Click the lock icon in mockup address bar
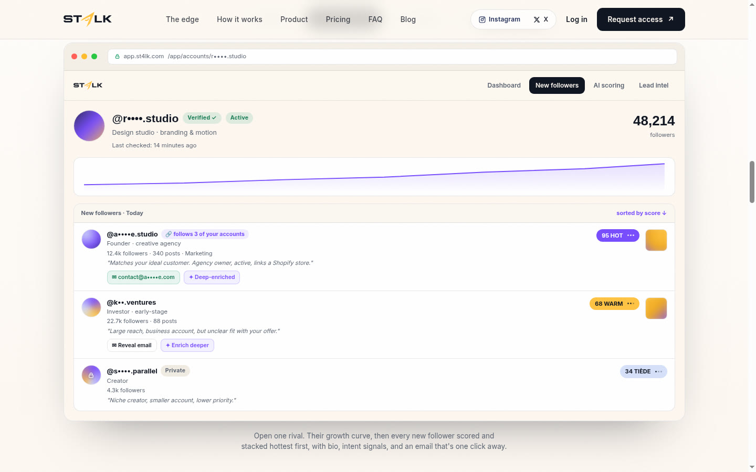The height and width of the screenshot is (472, 756). pos(117,57)
